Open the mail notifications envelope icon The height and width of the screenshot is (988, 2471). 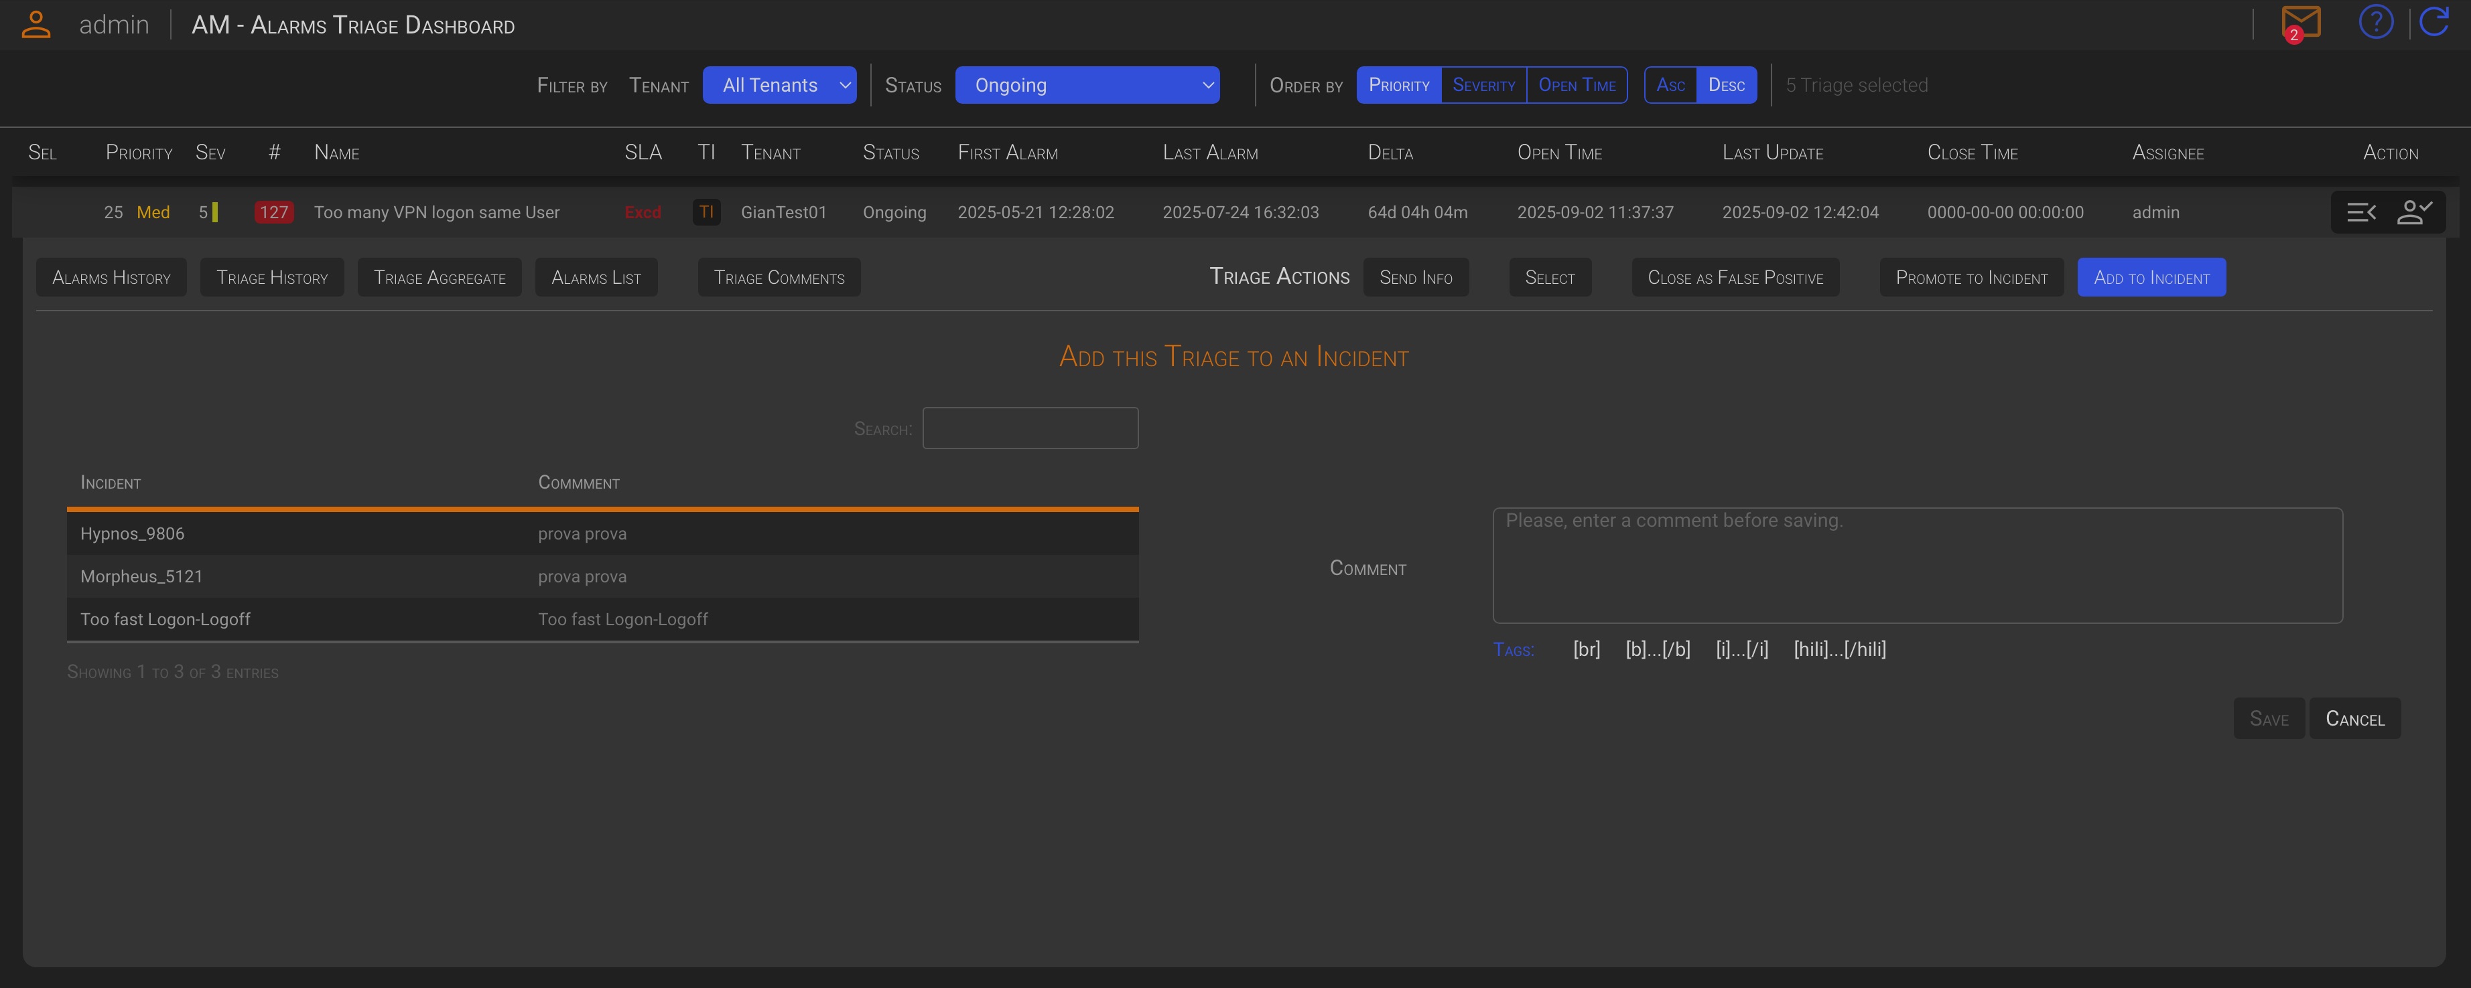pos(2299,23)
